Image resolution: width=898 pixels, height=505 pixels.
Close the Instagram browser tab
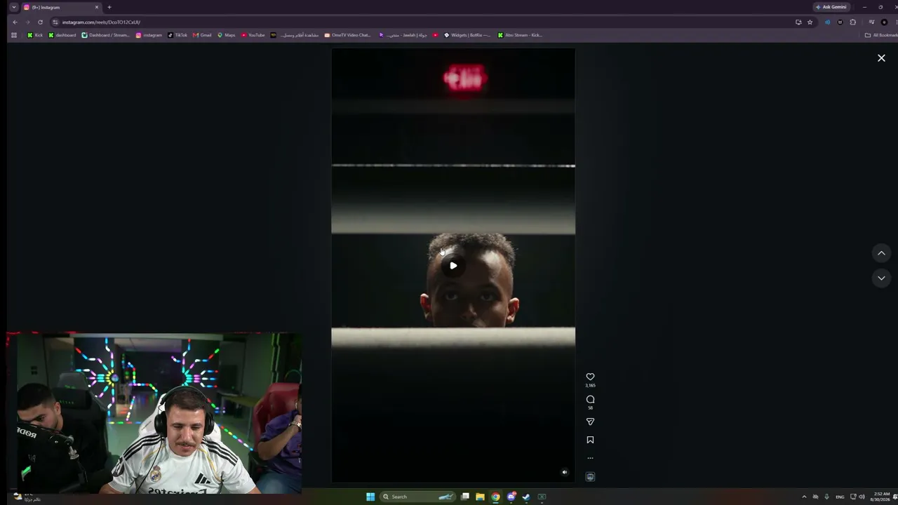tap(97, 7)
